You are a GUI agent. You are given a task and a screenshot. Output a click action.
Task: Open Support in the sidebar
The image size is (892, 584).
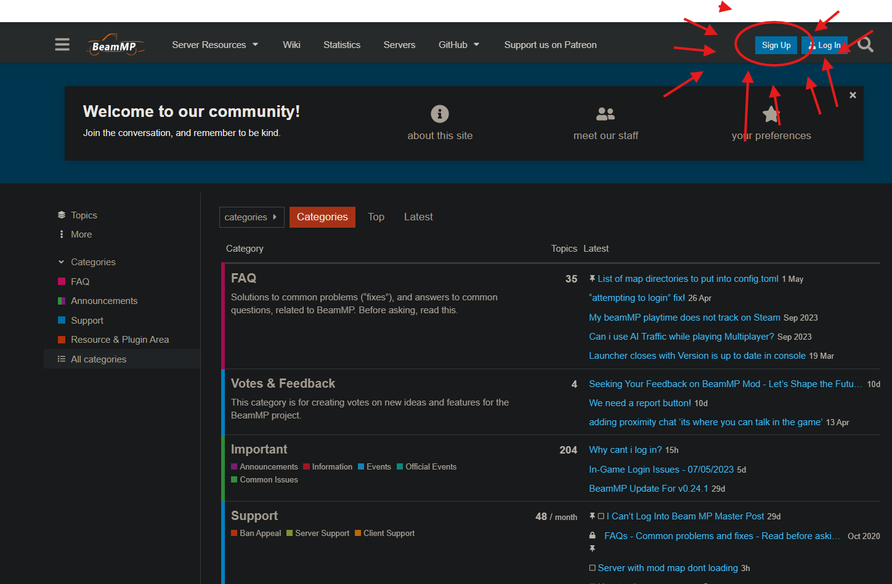(87, 321)
